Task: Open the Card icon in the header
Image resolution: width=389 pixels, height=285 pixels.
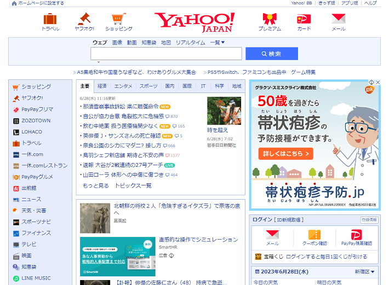Action: pos(304,19)
